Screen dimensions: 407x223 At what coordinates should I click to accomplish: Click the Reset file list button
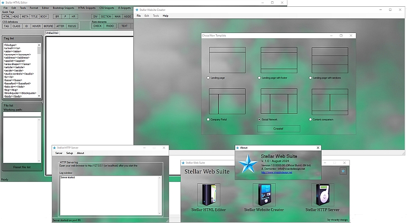(22, 167)
